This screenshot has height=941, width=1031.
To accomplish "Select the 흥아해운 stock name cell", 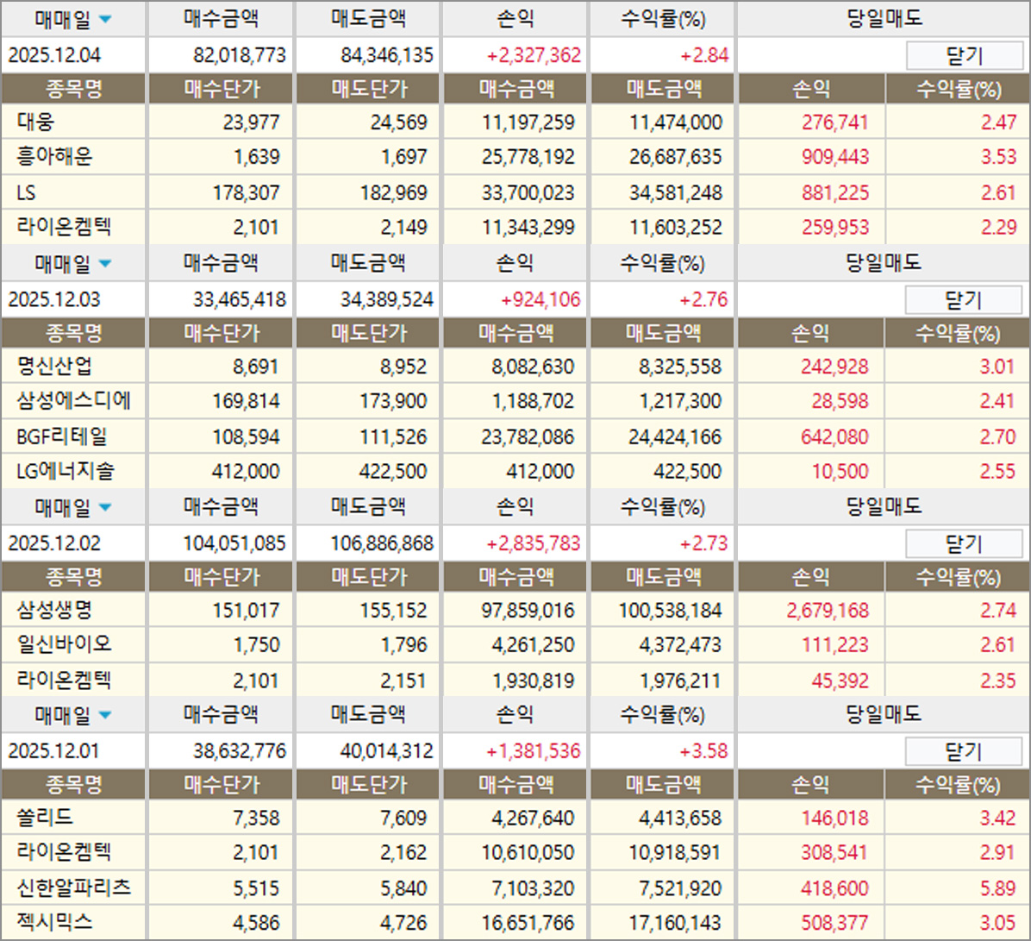I will (x=54, y=157).
